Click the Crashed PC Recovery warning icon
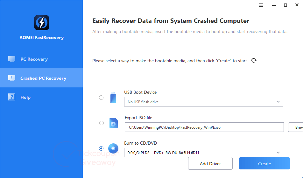This screenshot has height=178, width=303. click(11, 78)
